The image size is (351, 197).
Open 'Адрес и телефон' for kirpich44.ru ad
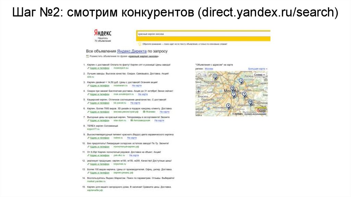pyautogui.click(x=100, y=164)
